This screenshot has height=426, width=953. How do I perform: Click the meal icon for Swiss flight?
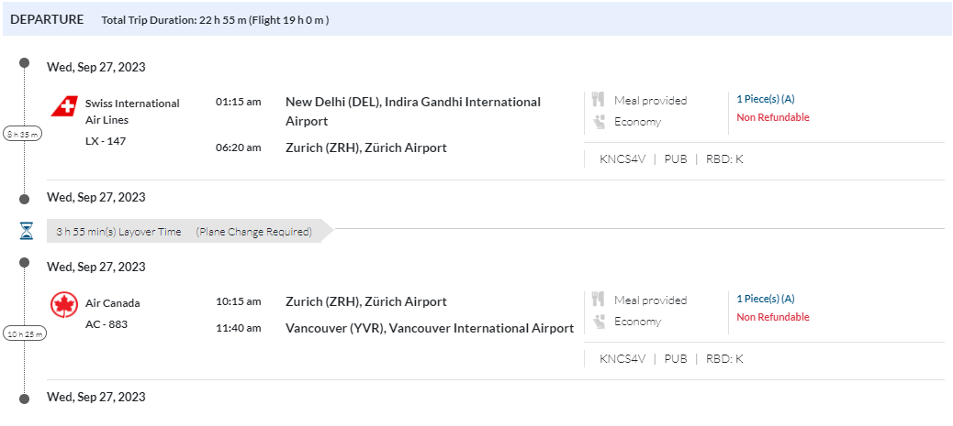coord(599,100)
